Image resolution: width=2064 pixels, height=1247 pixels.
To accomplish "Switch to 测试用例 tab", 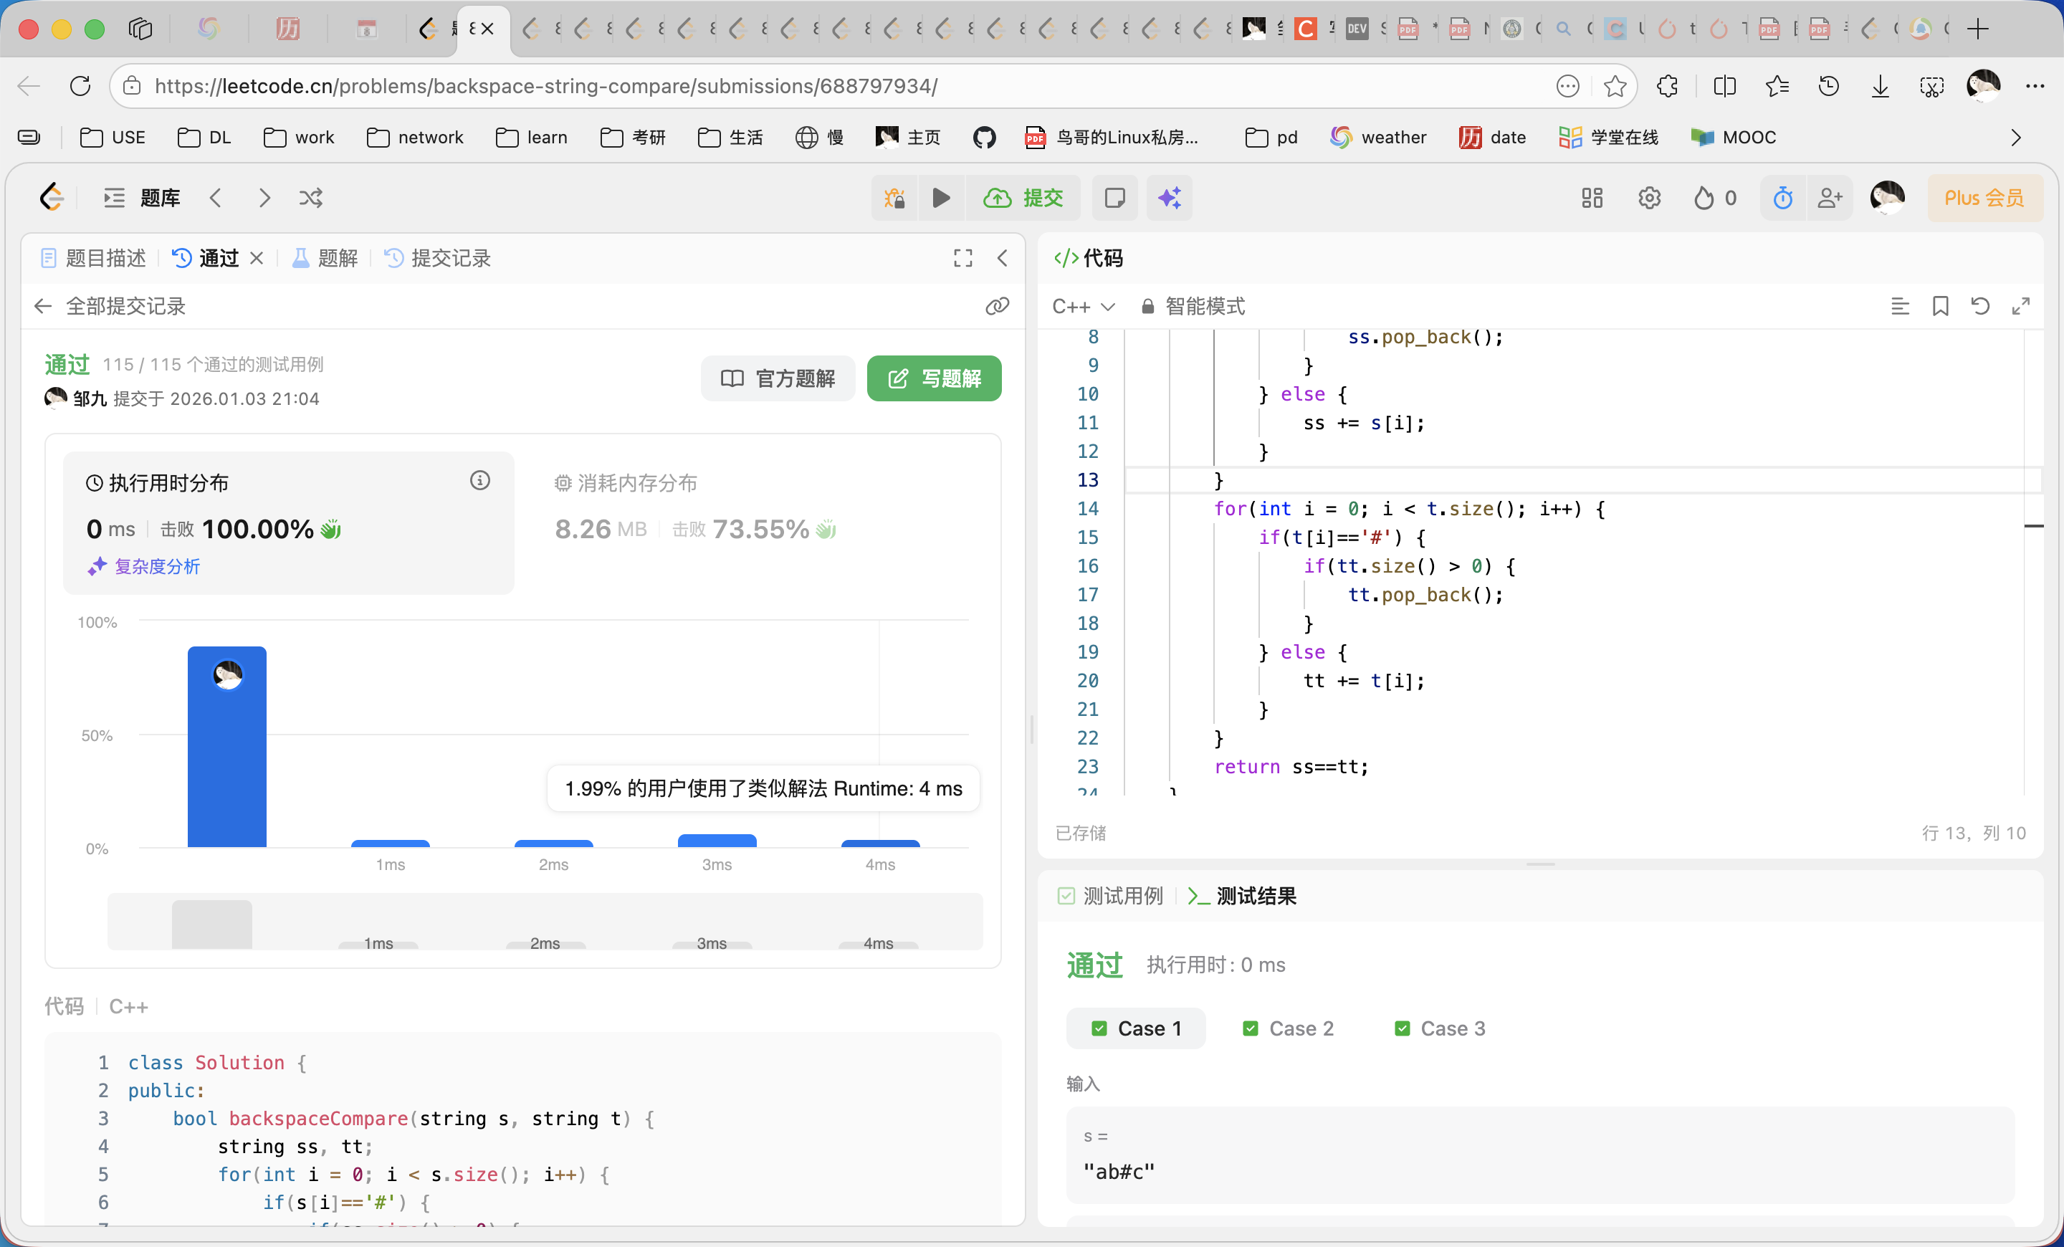I will (x=1111, y=896).
